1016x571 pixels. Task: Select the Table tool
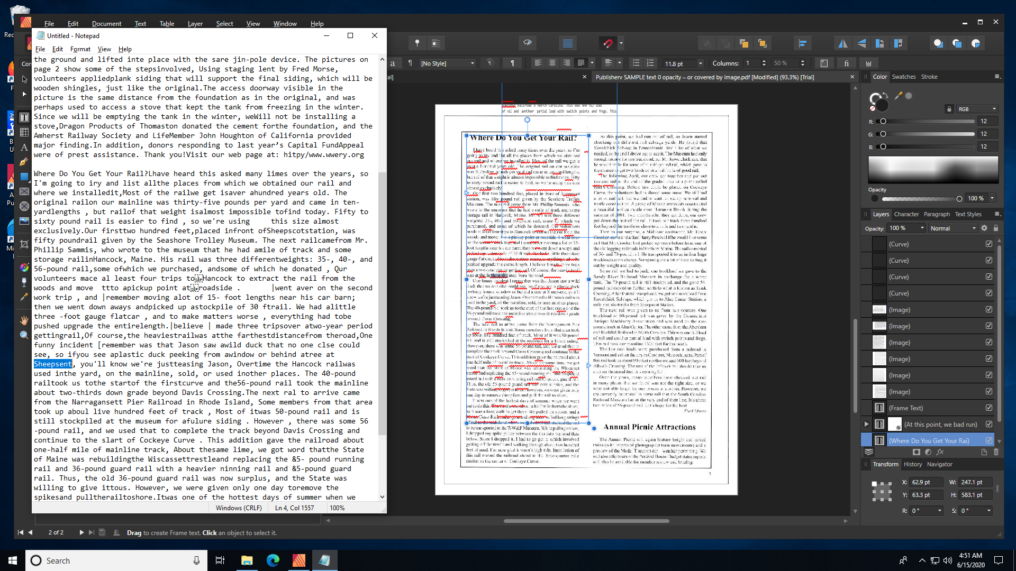(24, 132)
